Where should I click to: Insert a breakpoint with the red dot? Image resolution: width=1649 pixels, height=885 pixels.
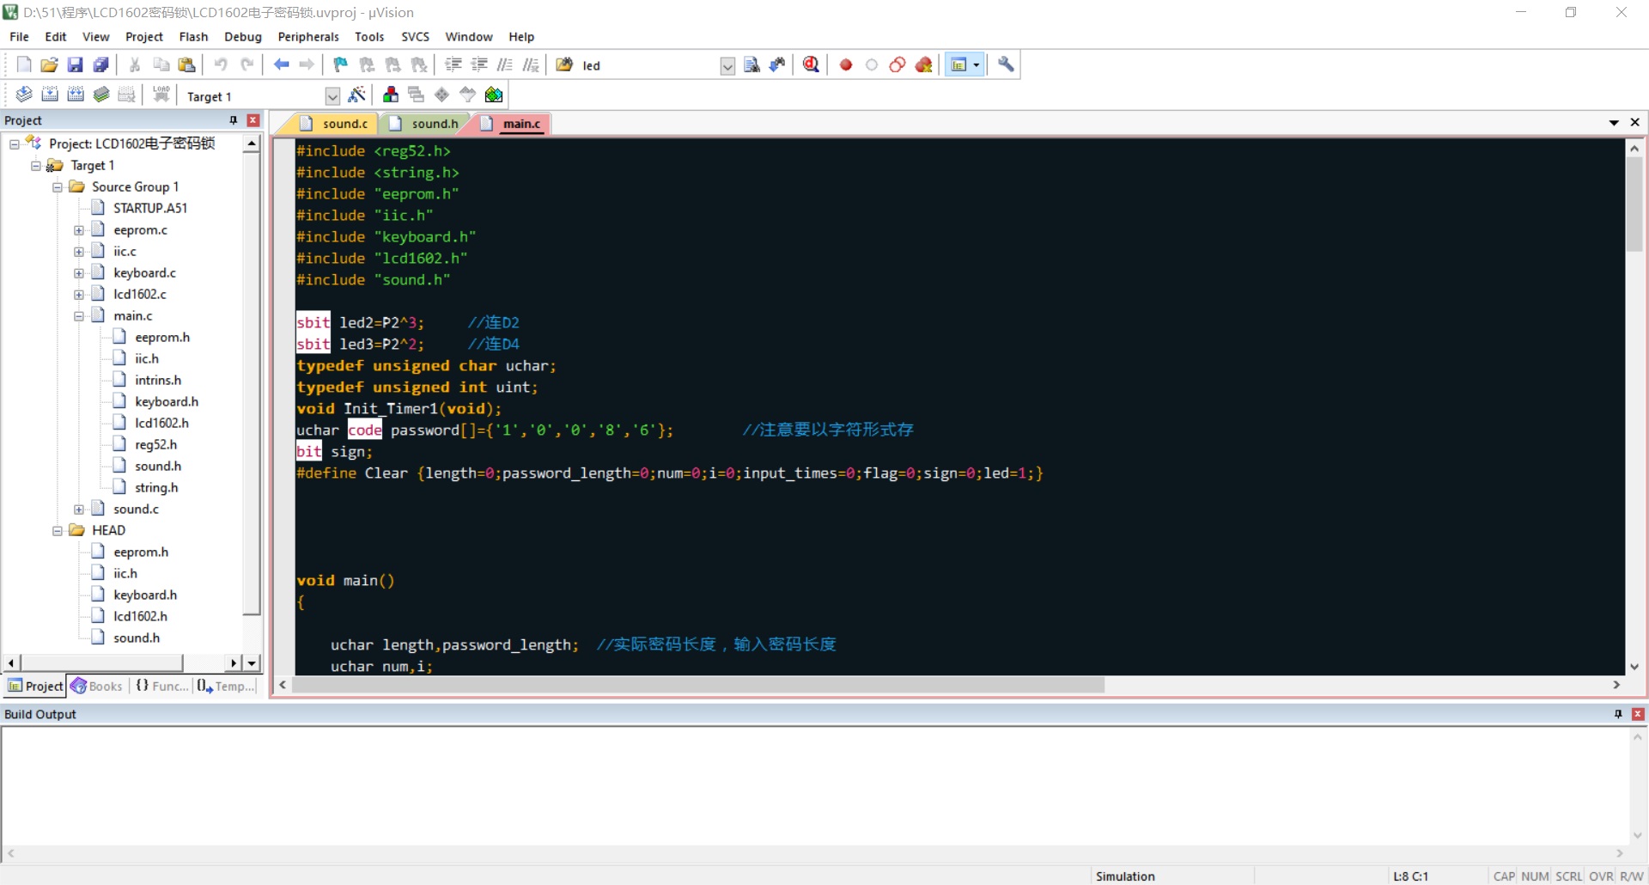coord(846,64)
